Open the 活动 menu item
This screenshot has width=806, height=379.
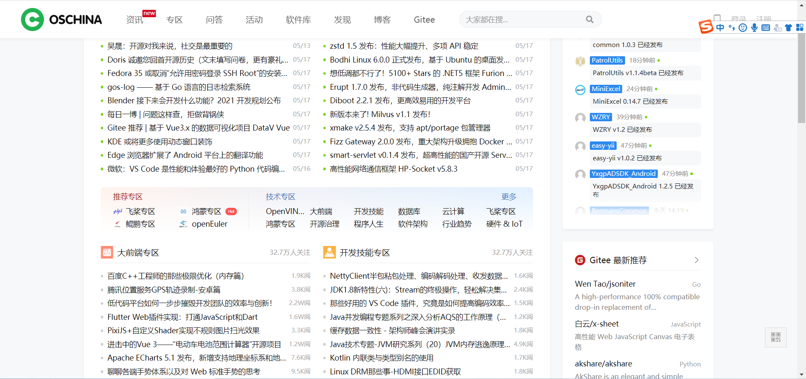(254, 20)
